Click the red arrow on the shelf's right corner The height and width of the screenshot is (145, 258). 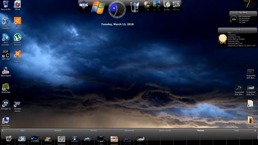coord(255,130)
